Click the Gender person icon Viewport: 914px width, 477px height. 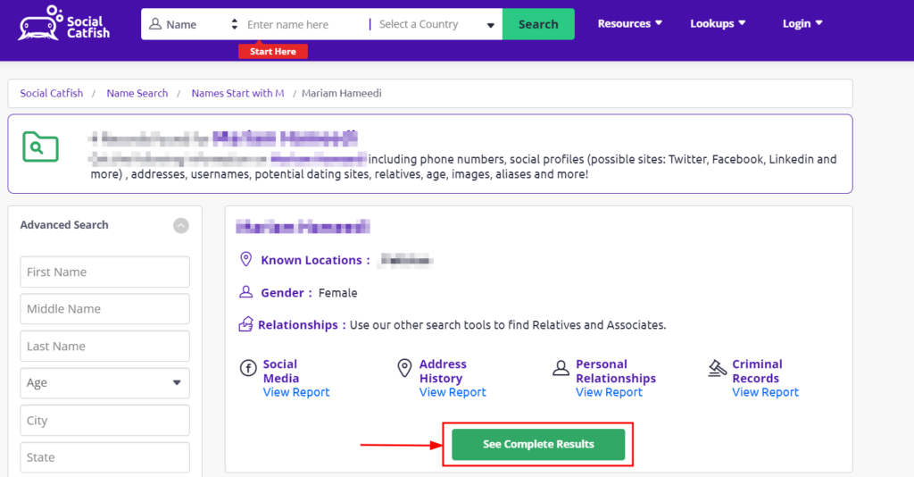click(x=246, y=292)
